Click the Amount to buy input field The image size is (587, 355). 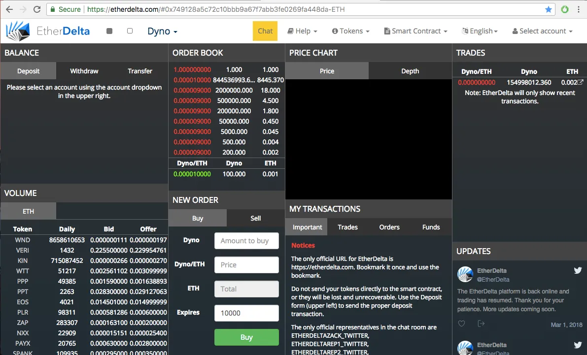tap(247, 241)
